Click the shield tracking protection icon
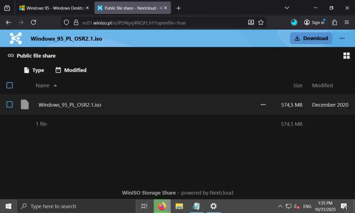This screenshot has height=213, width=355. [x=66, y=22]
